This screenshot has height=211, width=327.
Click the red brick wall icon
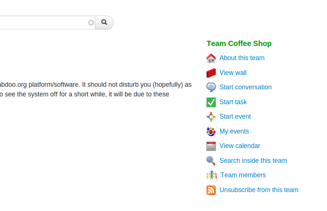(x=211, y=73)
